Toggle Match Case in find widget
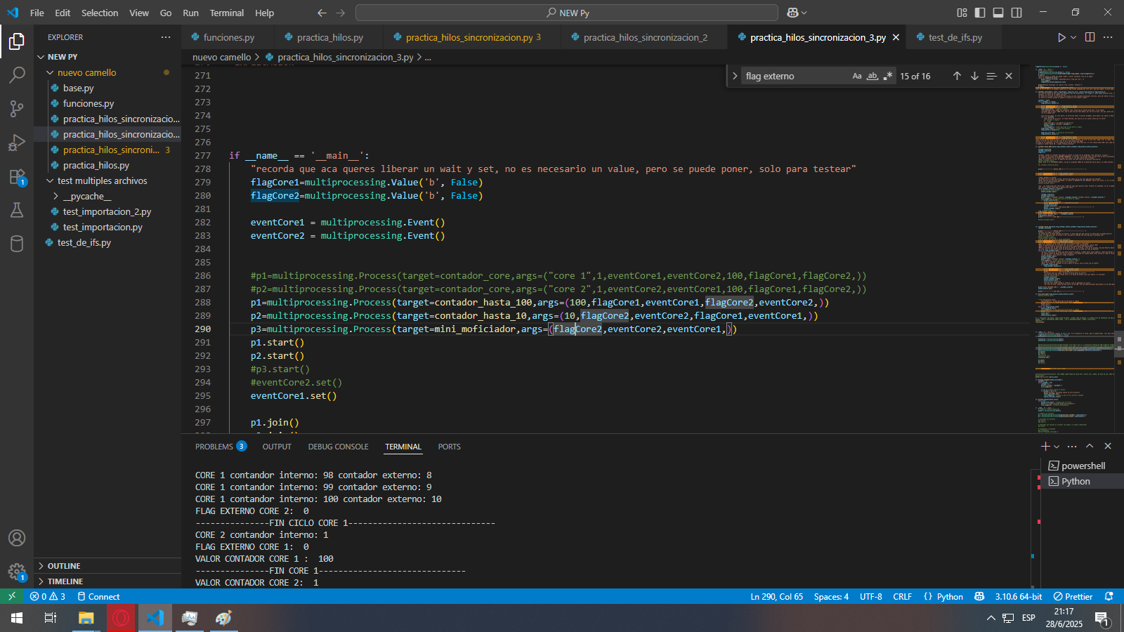Viewport: 1124px width, 632px height. [x=857, y=76]
